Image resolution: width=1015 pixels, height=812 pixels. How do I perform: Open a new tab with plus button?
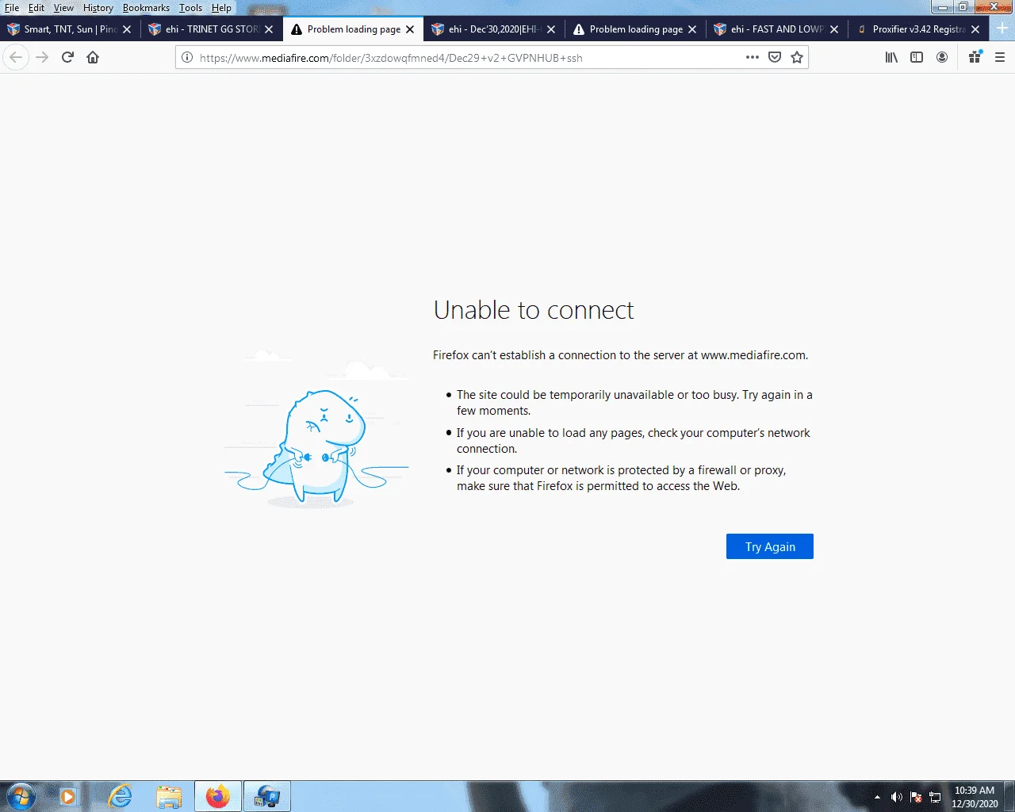click(x=1002, y=29)
